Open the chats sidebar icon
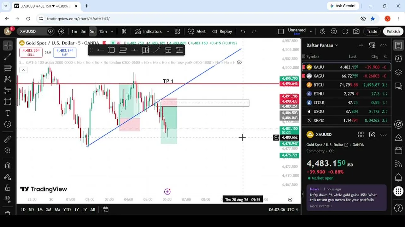 pos(398,86)
